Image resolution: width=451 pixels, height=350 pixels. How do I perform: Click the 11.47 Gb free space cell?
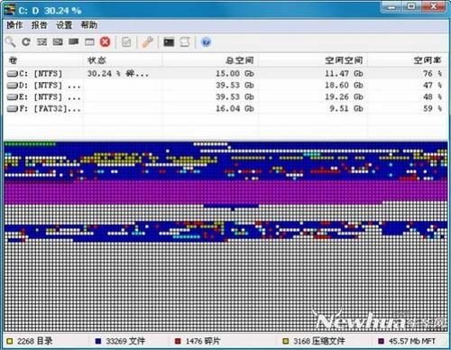(344, 73)
